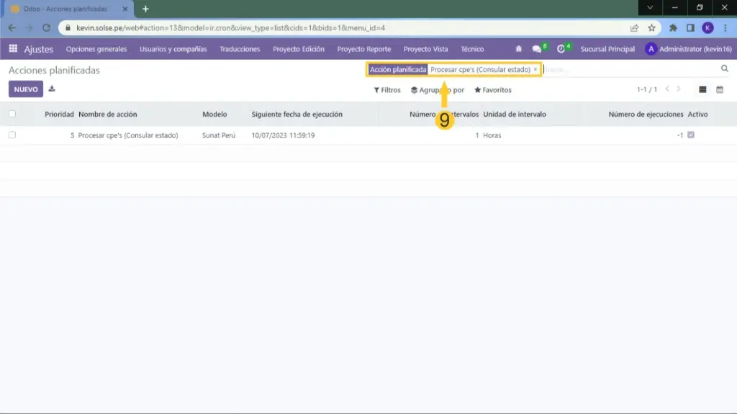Select the Procesar cpe's row checkbox
Image resolution: width=737 pixels, height=414 pixels.
click(x=12, y=135)
